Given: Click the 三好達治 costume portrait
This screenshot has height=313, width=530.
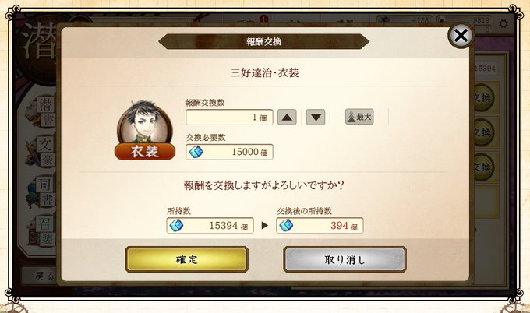Looking at the screenshot, I should click(x=145, y=121).
